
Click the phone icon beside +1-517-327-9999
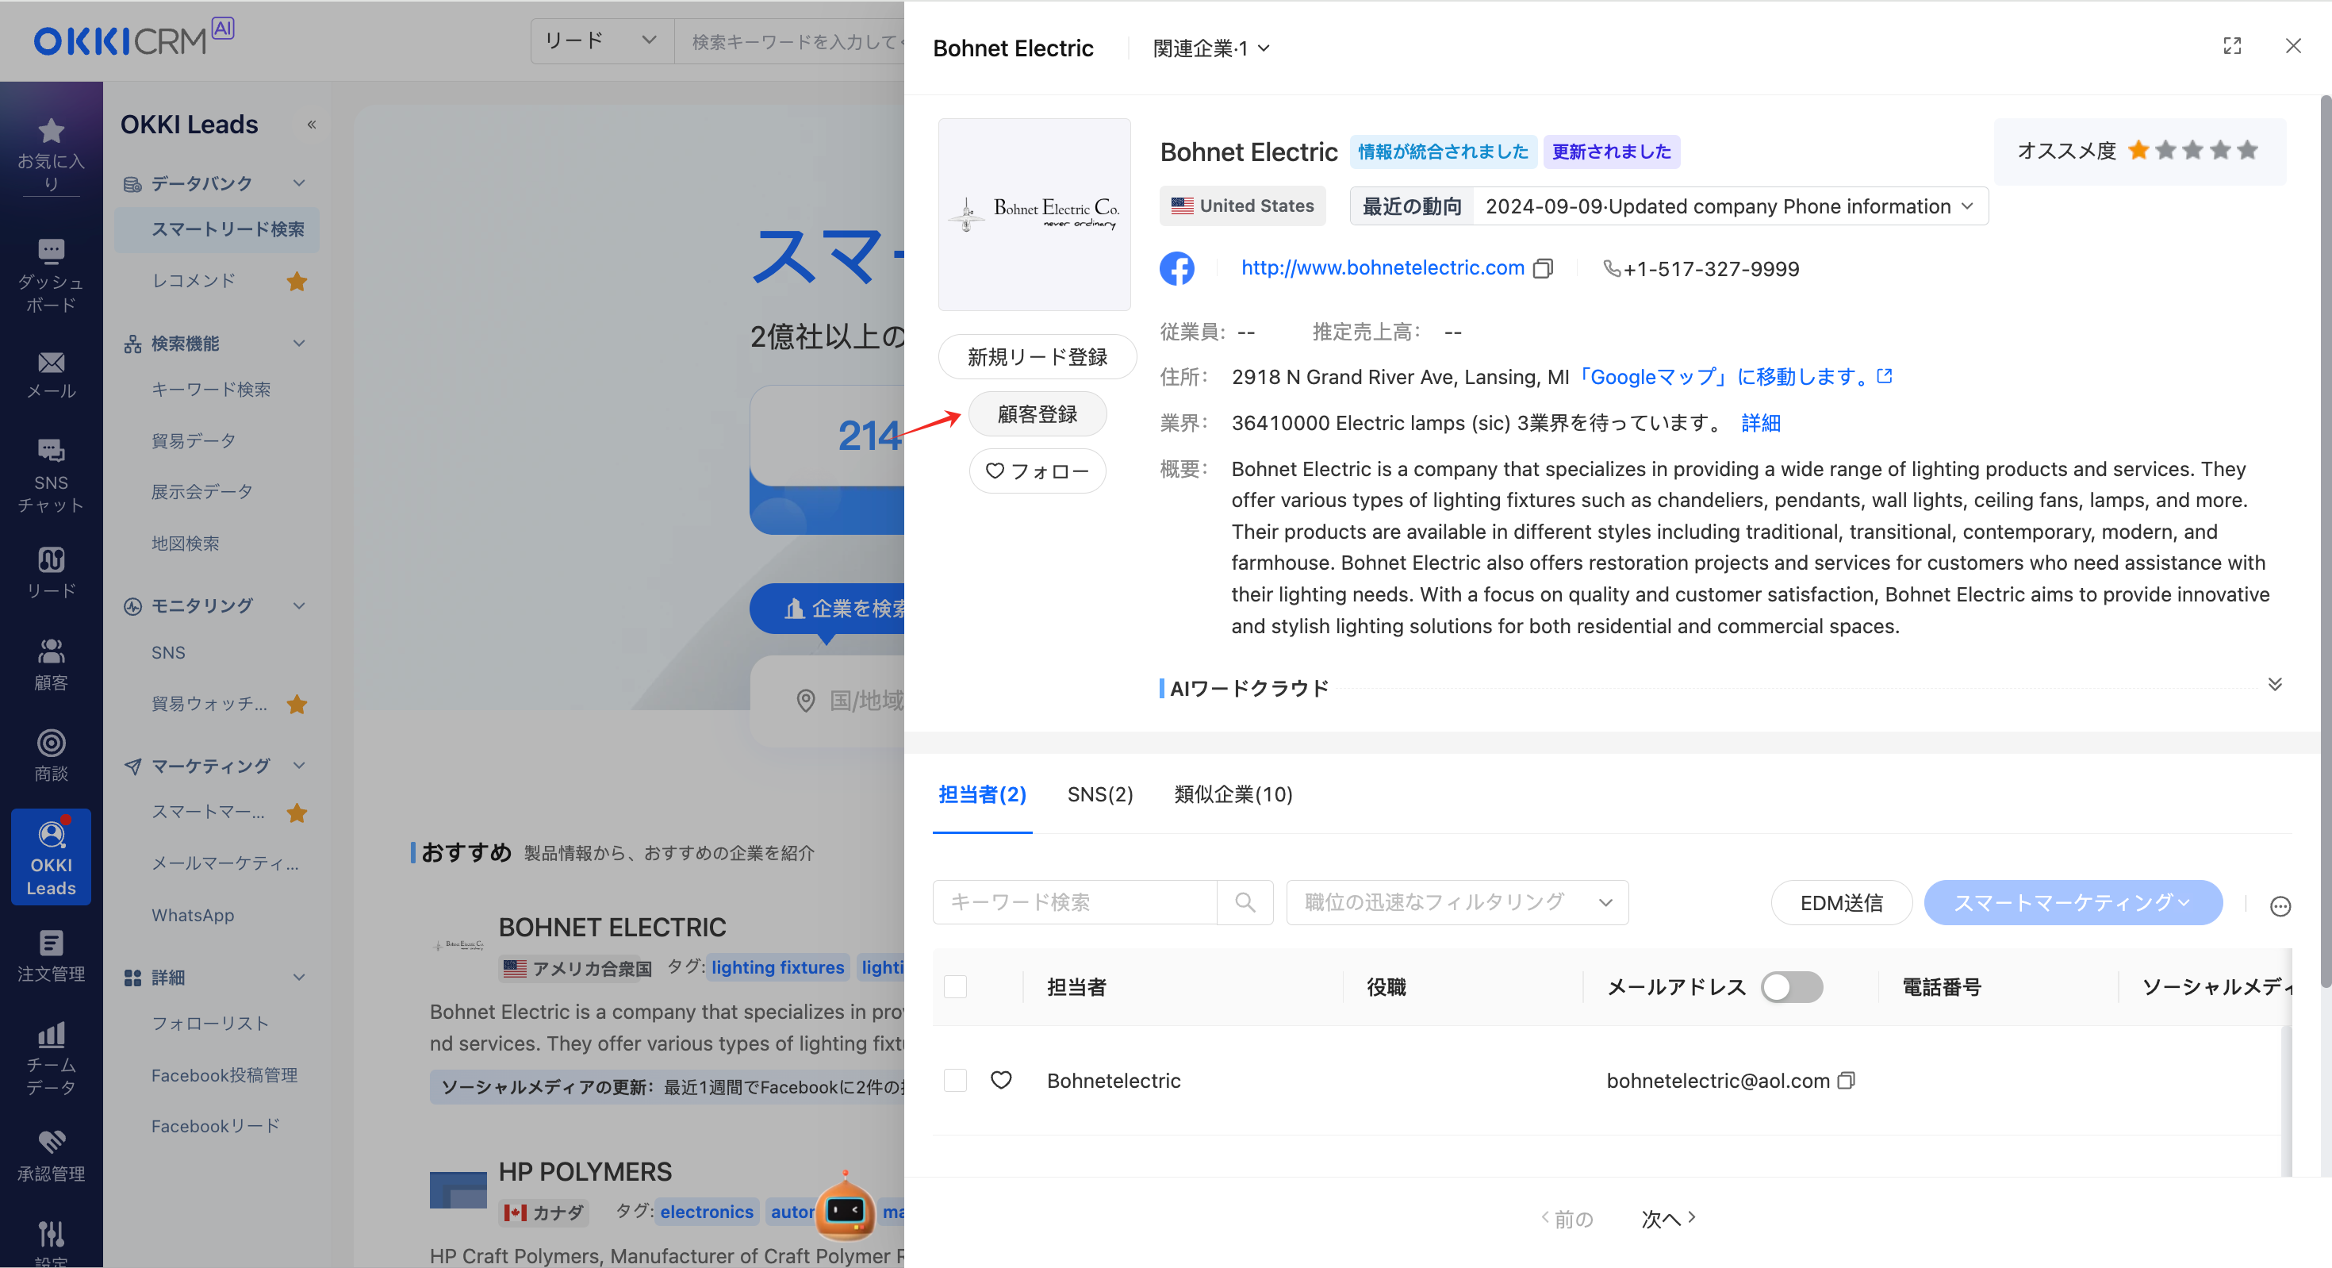1612,268
